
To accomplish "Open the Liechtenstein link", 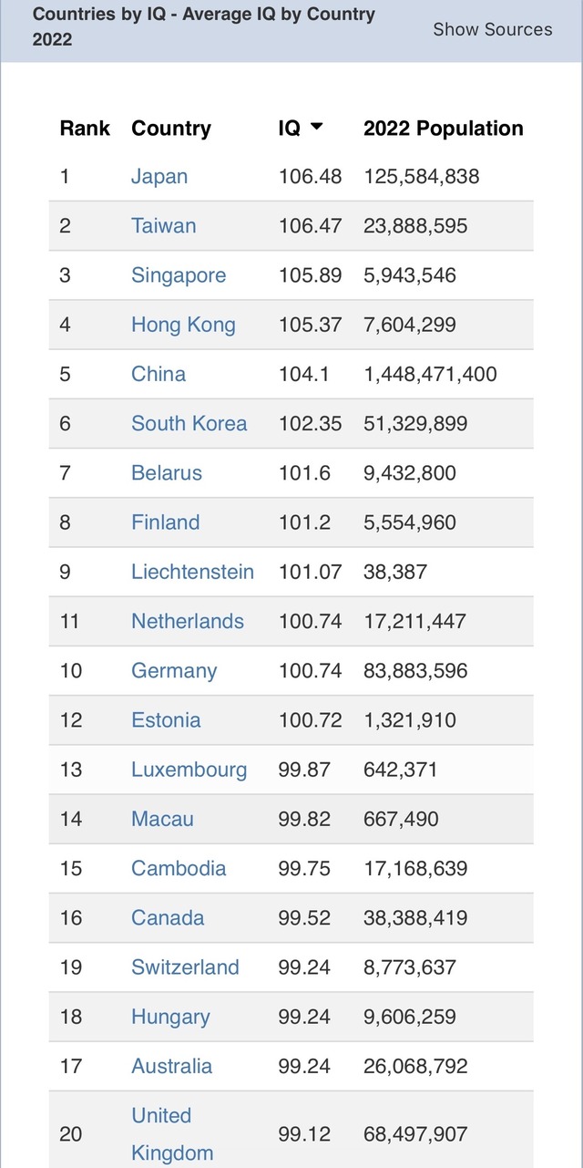I will pos(192,572).
